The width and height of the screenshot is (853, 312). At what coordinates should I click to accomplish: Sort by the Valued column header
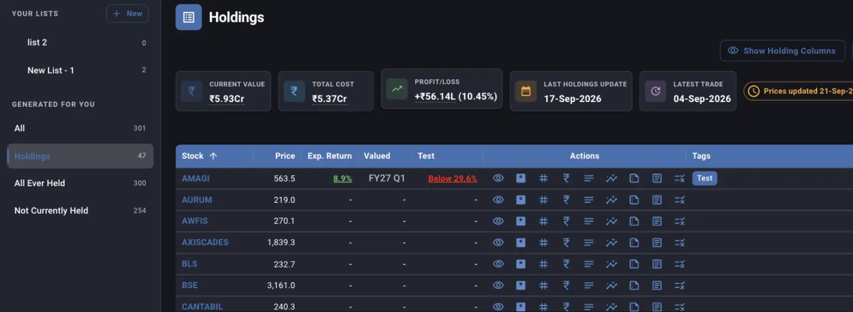pyautogui.click(x=377, y=156)
